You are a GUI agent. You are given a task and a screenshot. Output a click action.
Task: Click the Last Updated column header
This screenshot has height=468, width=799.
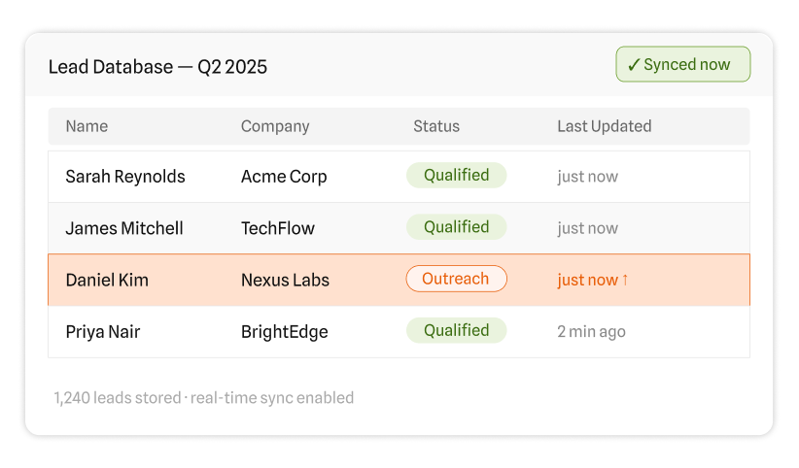[604, 126]
